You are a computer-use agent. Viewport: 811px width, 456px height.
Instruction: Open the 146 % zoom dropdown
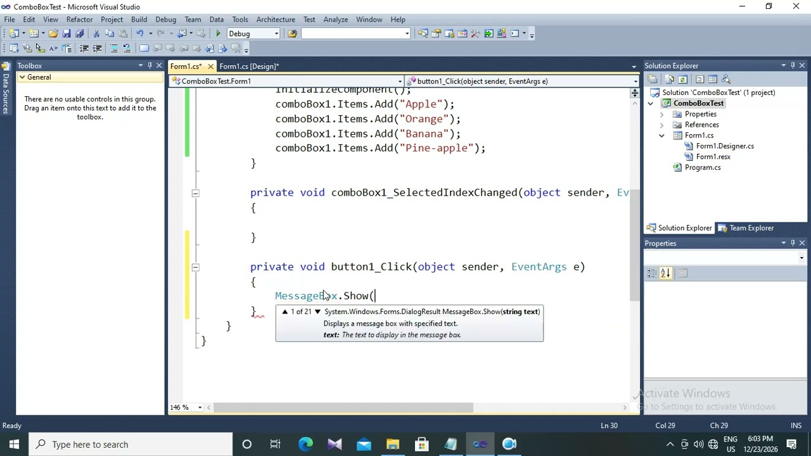coord(200,407)
